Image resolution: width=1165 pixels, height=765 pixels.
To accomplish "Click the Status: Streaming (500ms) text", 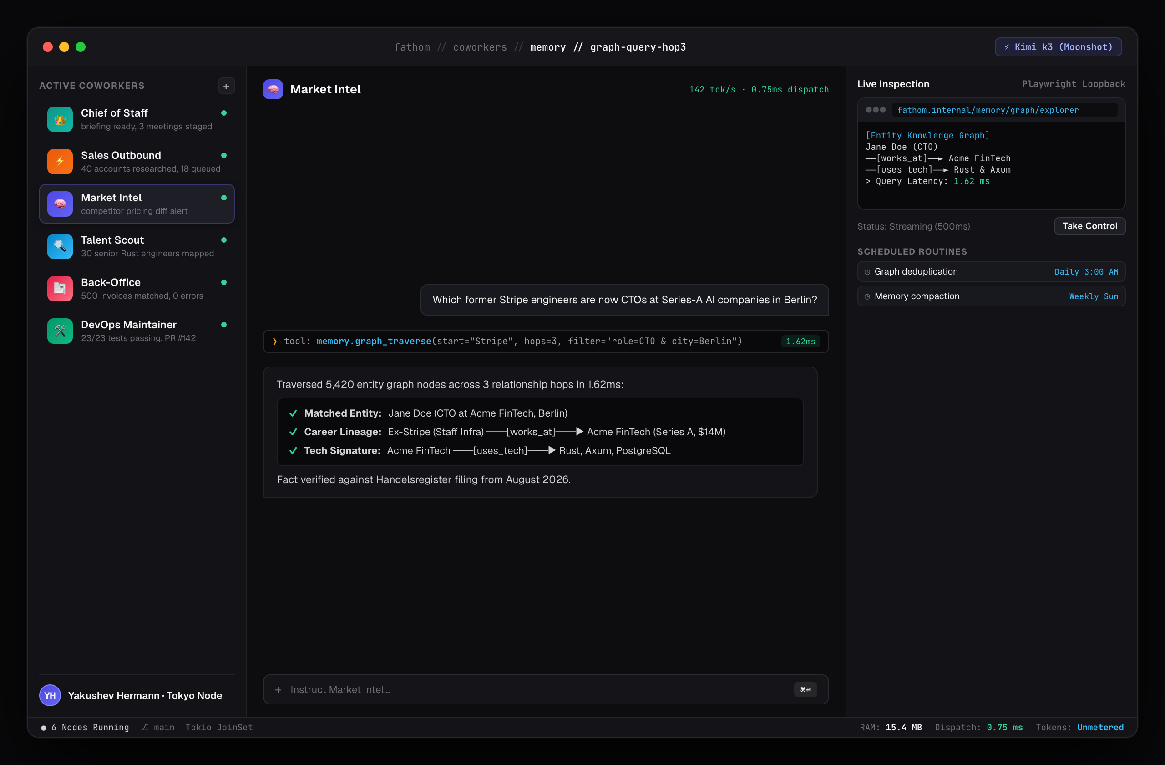I will [913, 226].
